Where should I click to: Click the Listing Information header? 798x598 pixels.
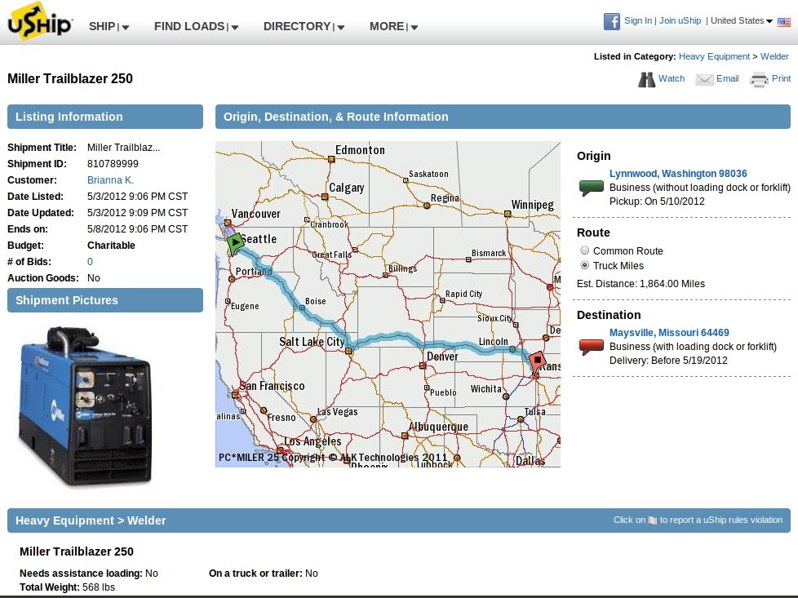pyautogui.click(x=104, y=117)
